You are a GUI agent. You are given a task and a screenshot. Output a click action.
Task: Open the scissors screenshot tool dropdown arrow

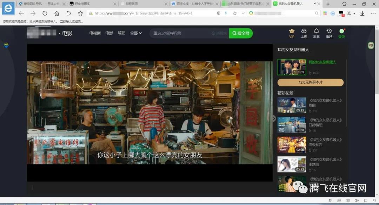click(354, 14)
